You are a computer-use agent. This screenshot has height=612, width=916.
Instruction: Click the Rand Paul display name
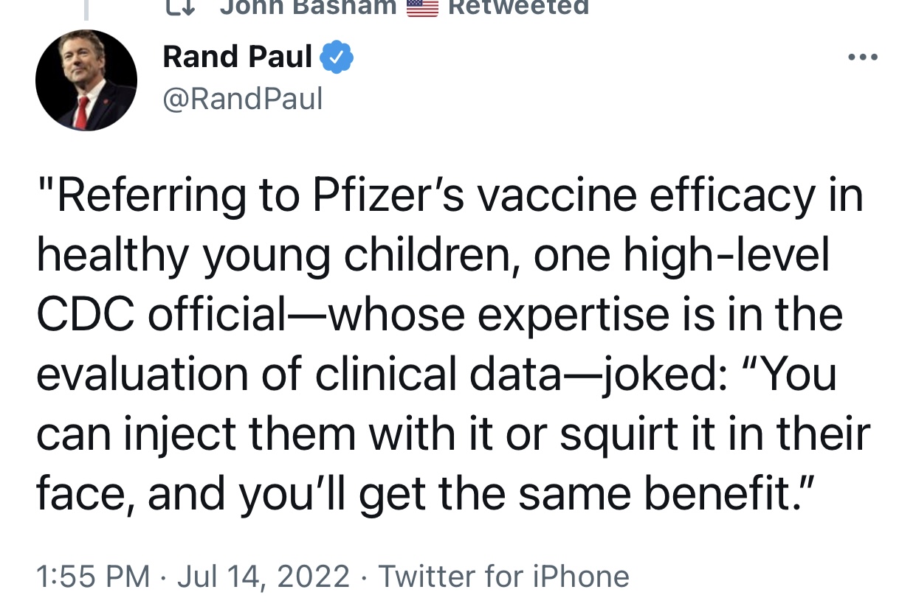click(x=238, y=57)
